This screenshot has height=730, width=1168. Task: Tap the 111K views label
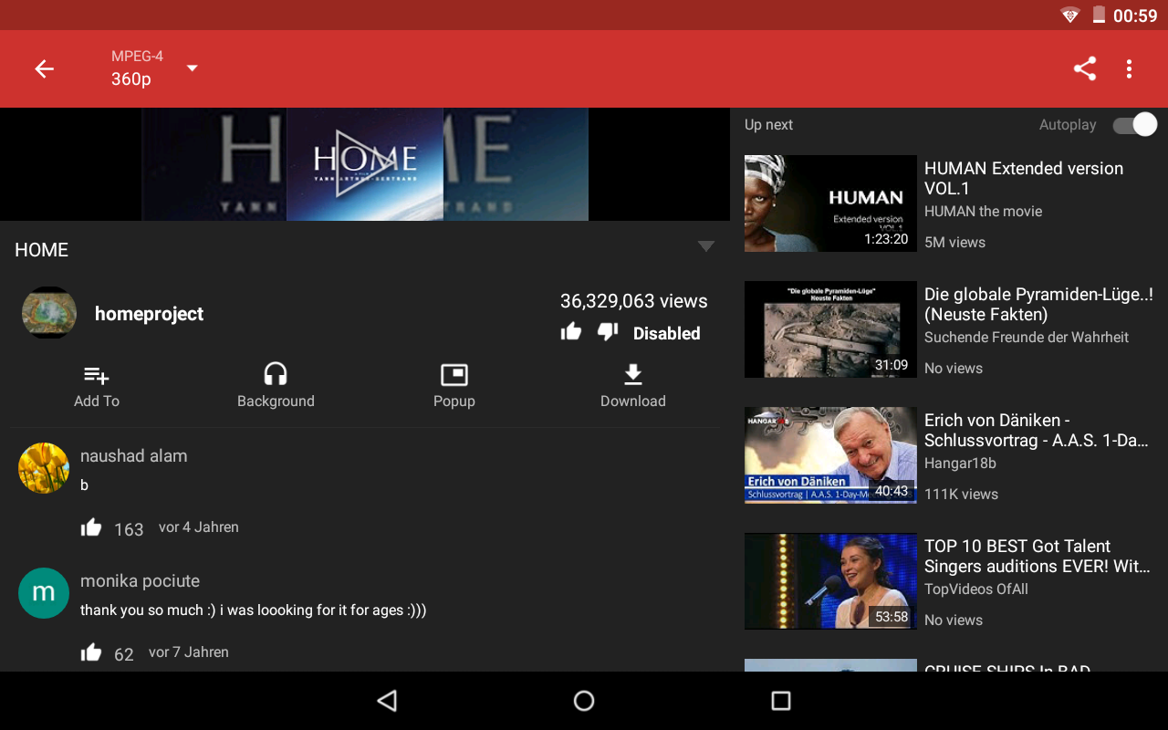(961, 494)
